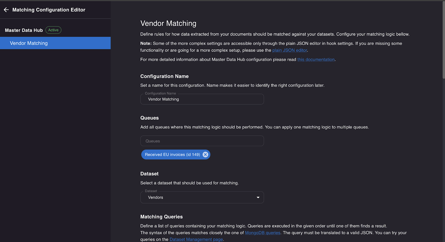Click the Master Data Hub sidebar heading
The image size is (445, 242).
[24, 30]
